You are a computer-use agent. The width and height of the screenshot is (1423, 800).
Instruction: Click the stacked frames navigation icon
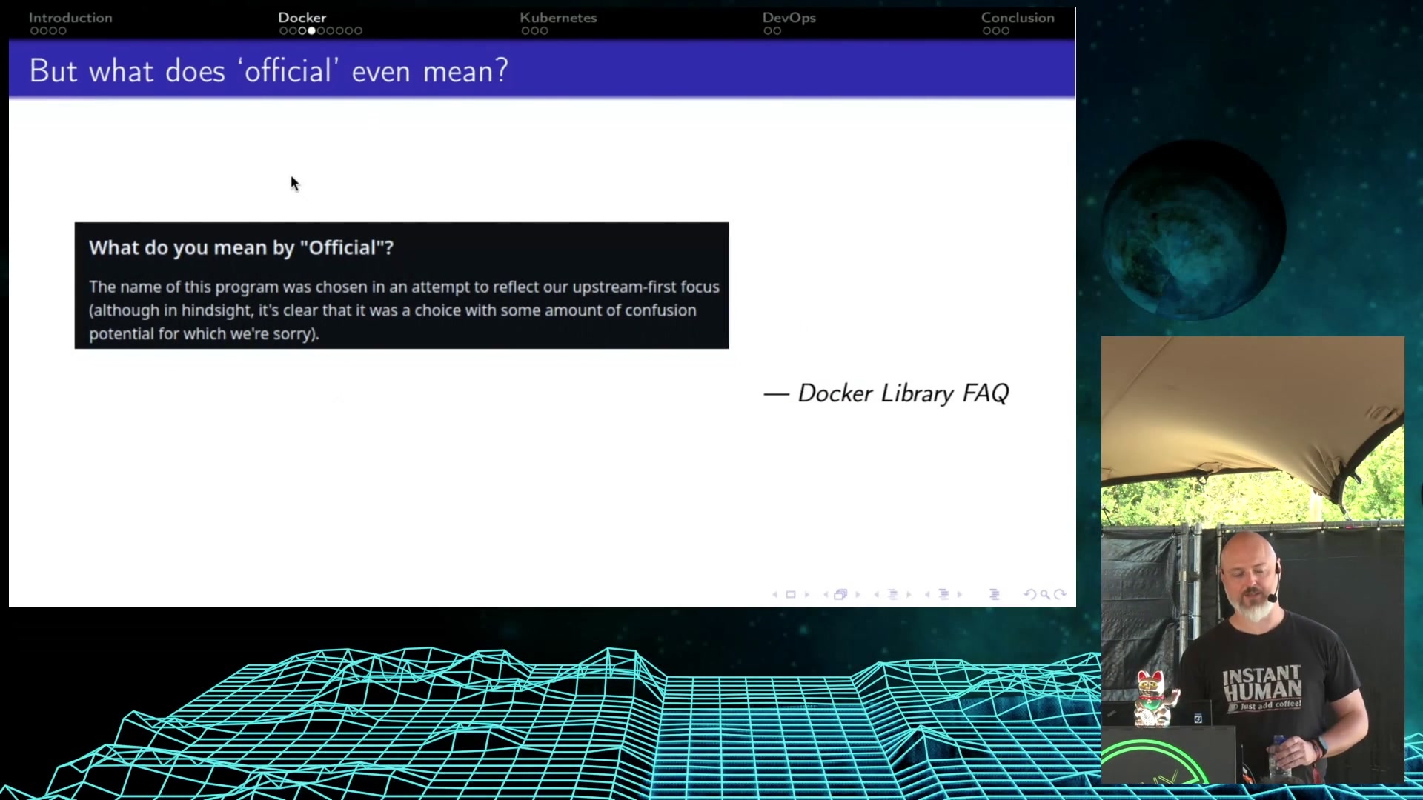[x=840, y=594]
